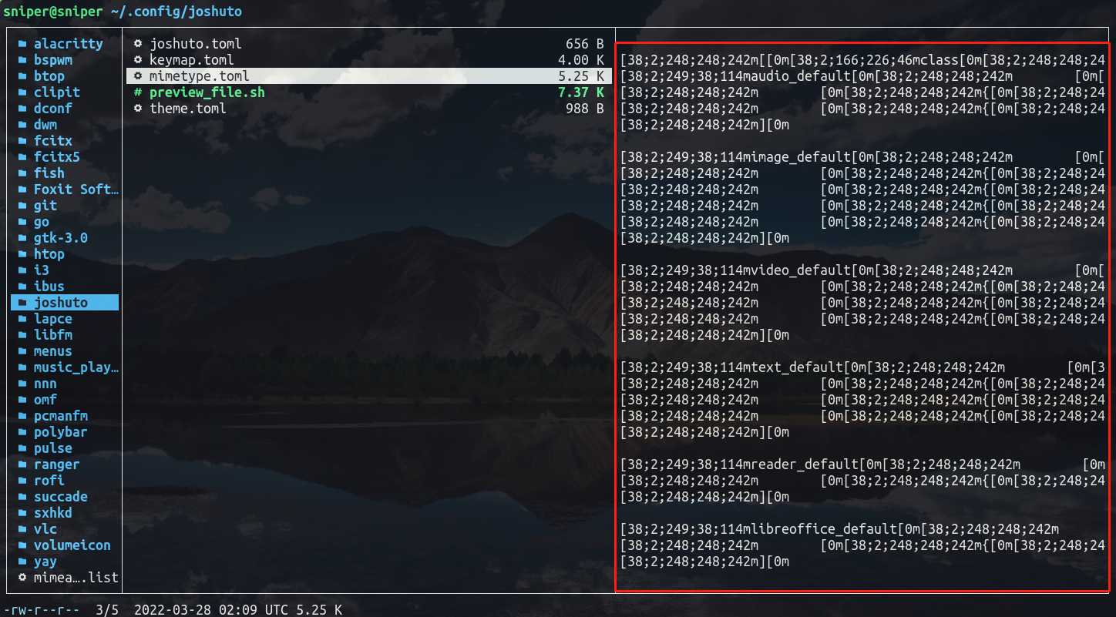Image resolution: width=1116 pixels, height=617 pixels.
Task: Click the text_default line in preview
Action: (x=862, y=367)
